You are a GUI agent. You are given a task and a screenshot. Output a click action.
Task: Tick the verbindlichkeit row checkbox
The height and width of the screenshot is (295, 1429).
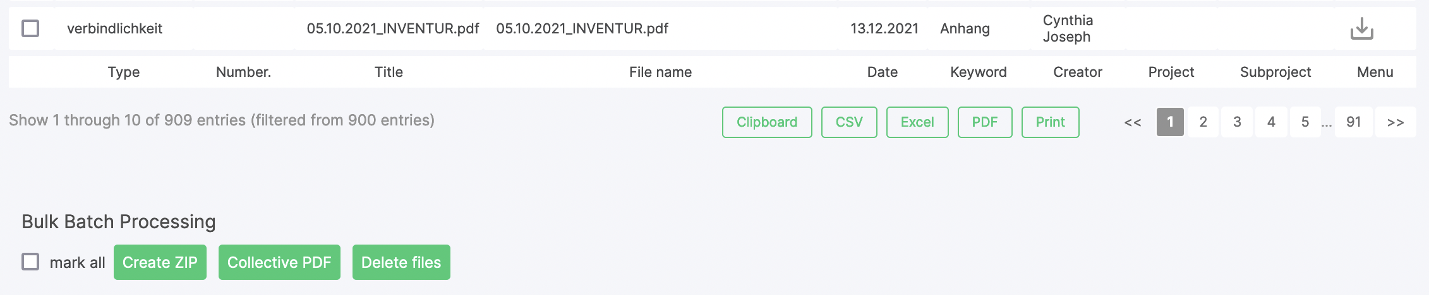point(30,28)
